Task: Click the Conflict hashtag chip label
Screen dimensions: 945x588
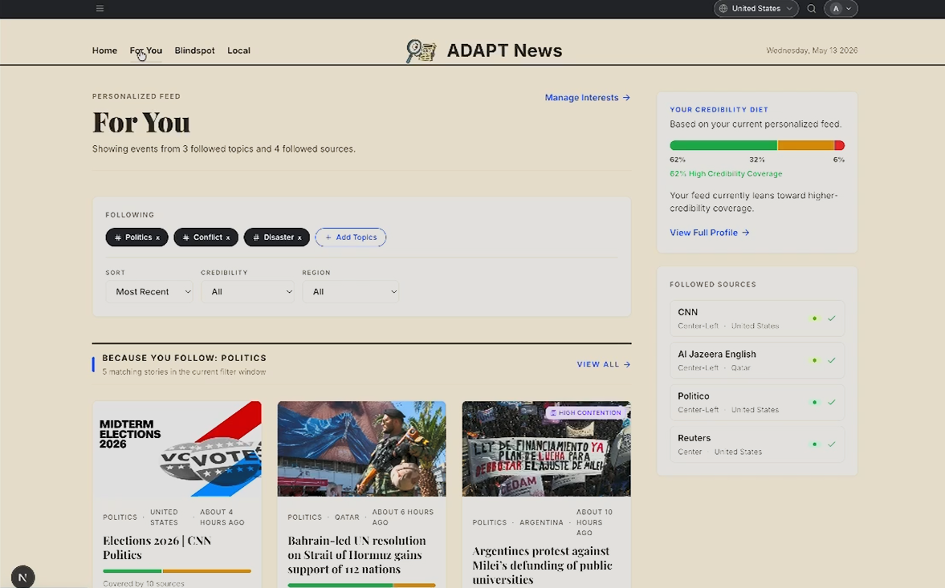Action: pyautogui.click(x=207, y=237)
